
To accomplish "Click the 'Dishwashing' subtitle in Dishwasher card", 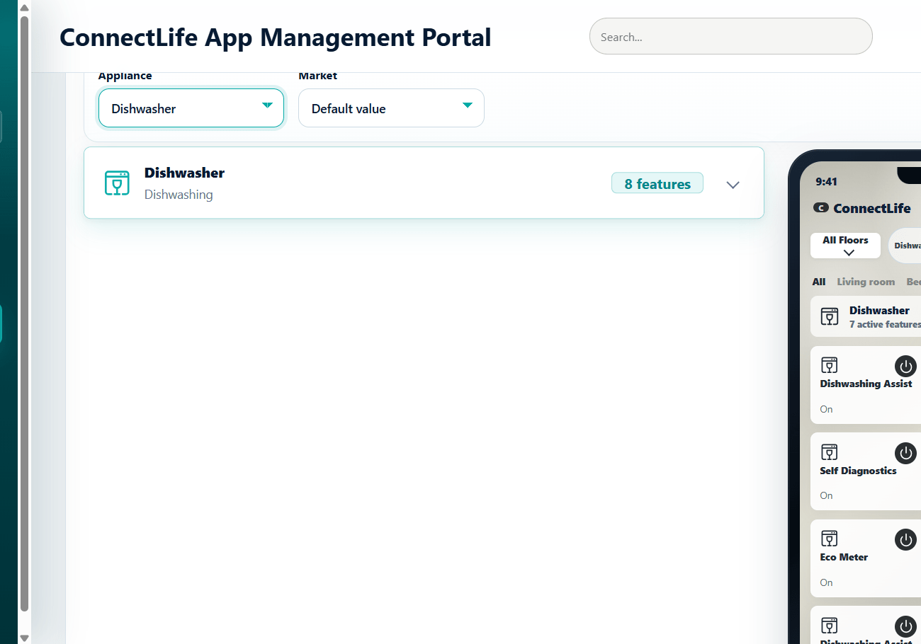I will coord(179,195).
